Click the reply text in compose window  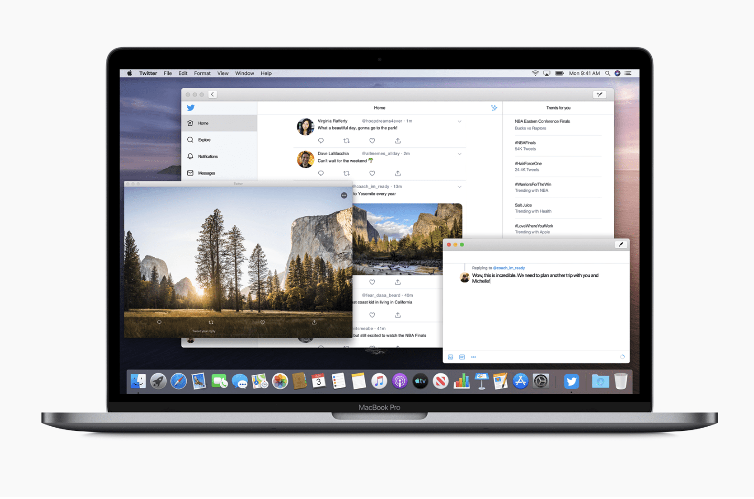535,278
